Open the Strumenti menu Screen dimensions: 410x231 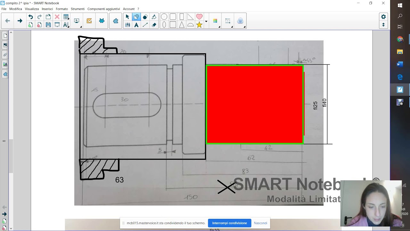78,9
